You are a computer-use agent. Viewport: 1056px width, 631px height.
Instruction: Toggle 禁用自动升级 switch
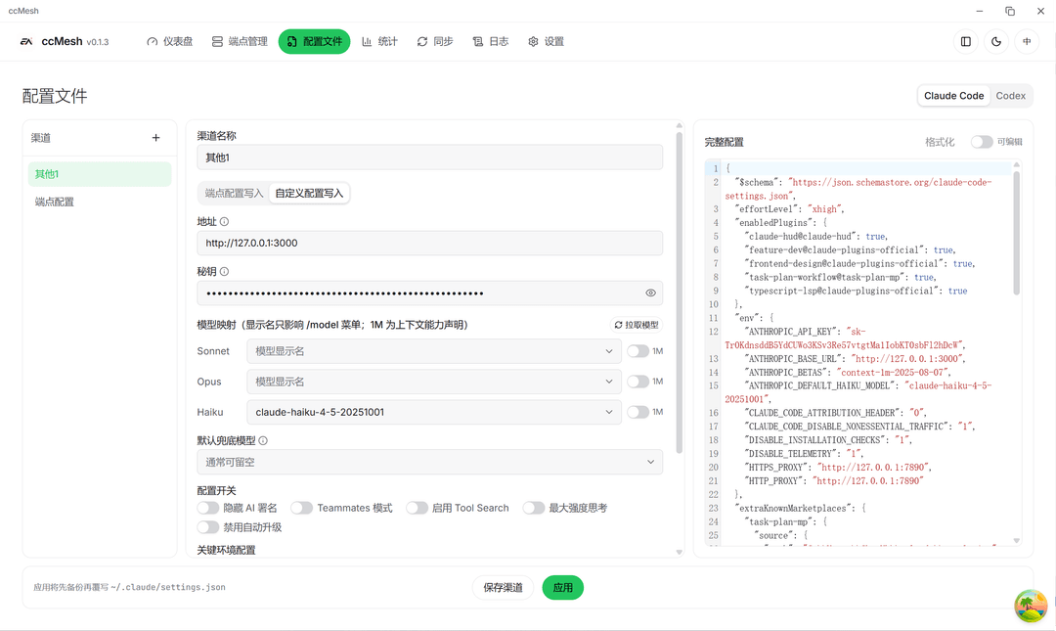pyautogui.click(x=208, y=527)
